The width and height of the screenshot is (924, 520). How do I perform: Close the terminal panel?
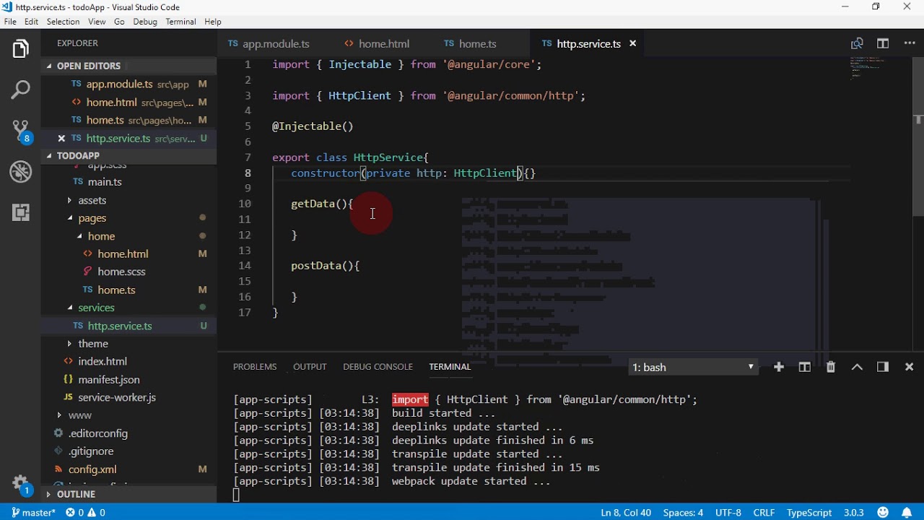point(910,368)
